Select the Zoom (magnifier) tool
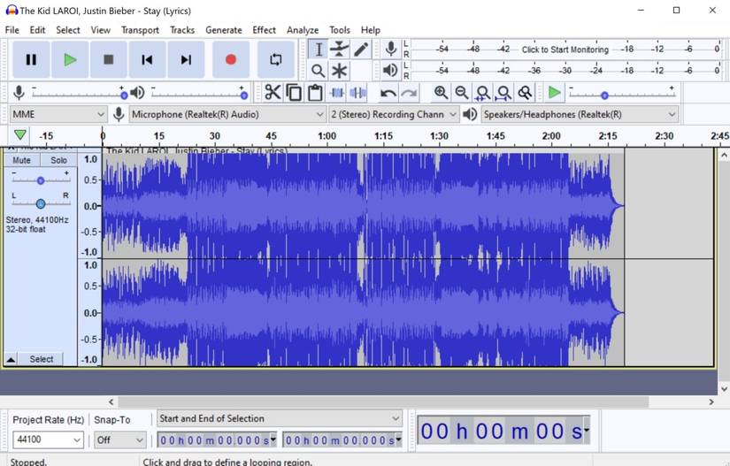This screenshot has height=466, width=730. point(319,71)
